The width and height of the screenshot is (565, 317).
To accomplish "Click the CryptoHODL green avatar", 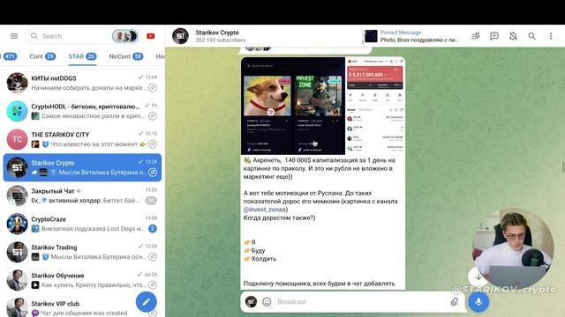I will (x=17, y=111).
